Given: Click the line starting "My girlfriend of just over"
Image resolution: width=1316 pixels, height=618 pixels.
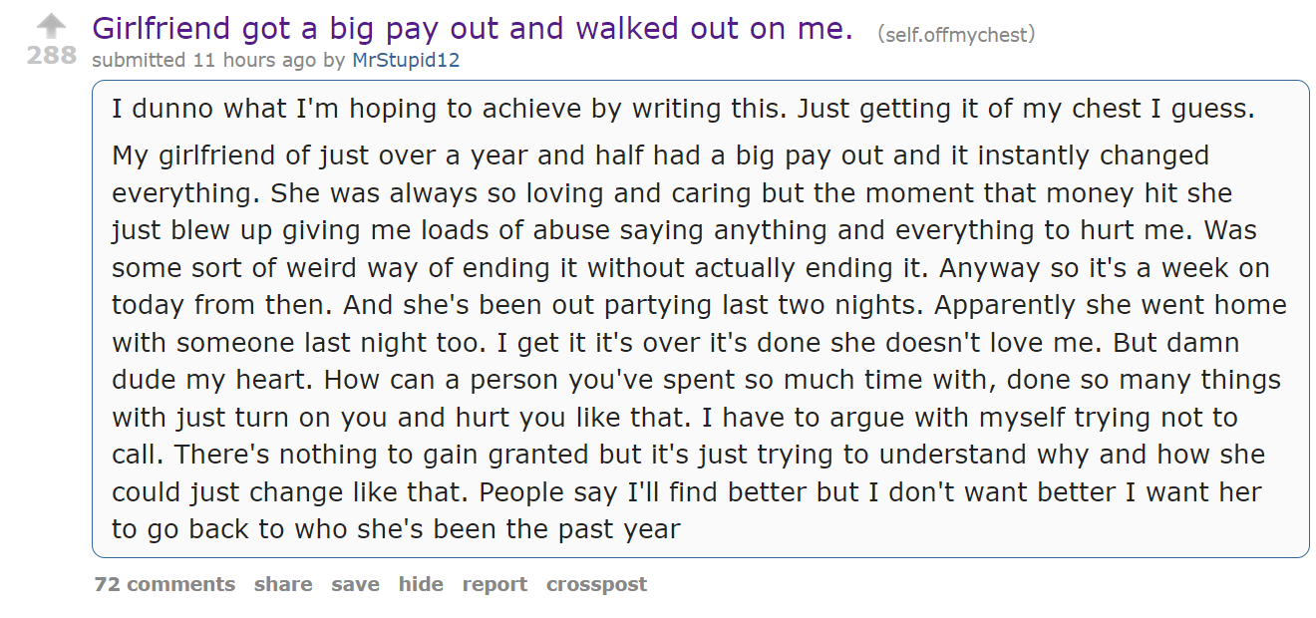Looking at the screenshot, I should tap(660, 156).
